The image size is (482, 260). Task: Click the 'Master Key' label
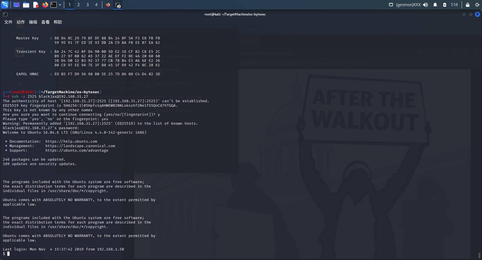coord(27,38)
